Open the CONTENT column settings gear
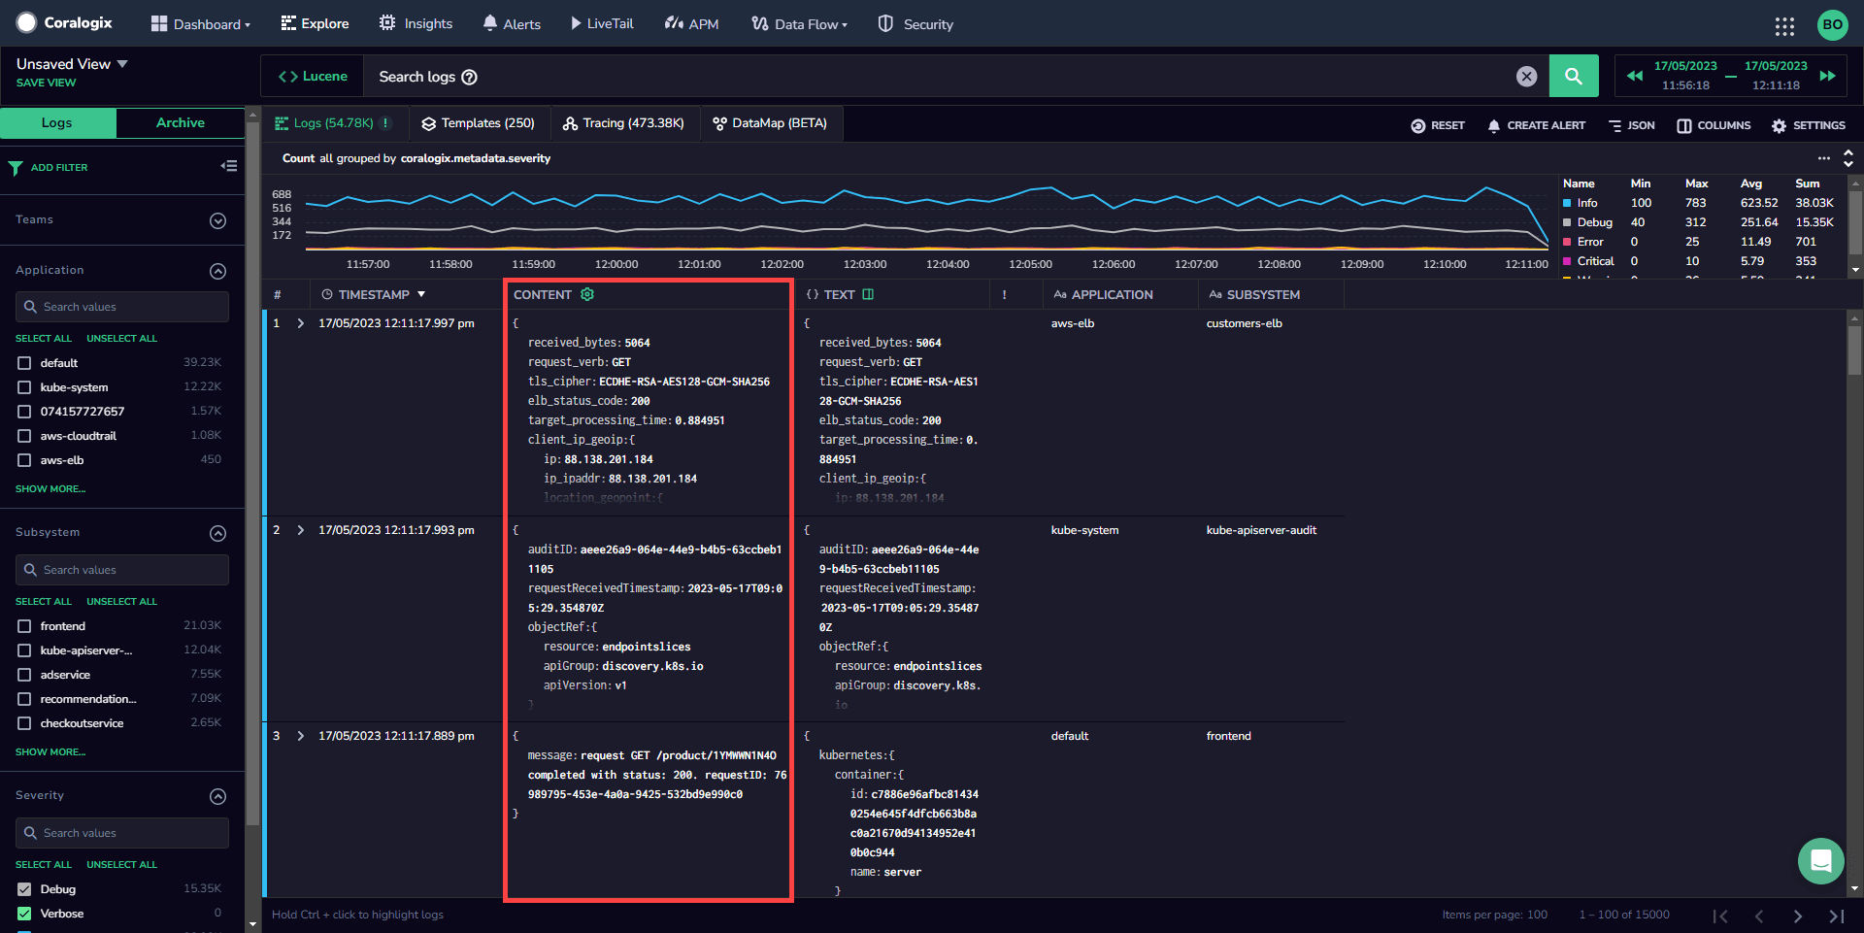Screen dimensions: 1864x933 (x=587, y=294)
